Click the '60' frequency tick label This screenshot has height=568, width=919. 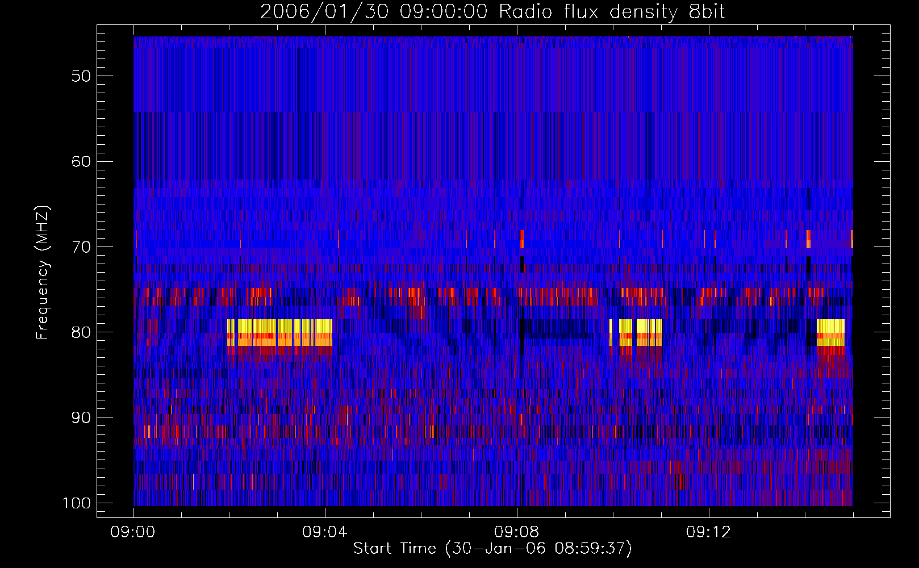tap(81, 161)
